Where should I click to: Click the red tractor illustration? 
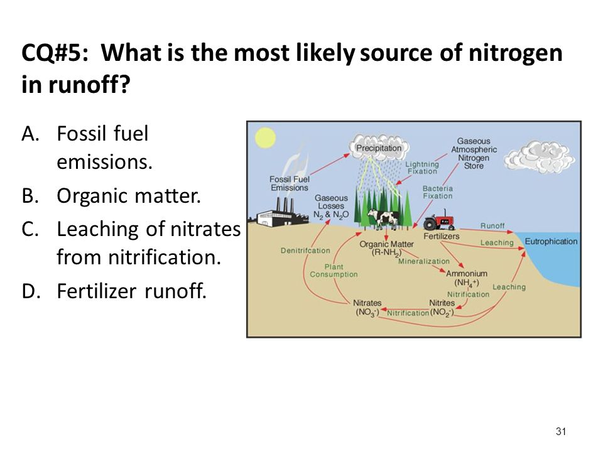[x=439, y=220]
